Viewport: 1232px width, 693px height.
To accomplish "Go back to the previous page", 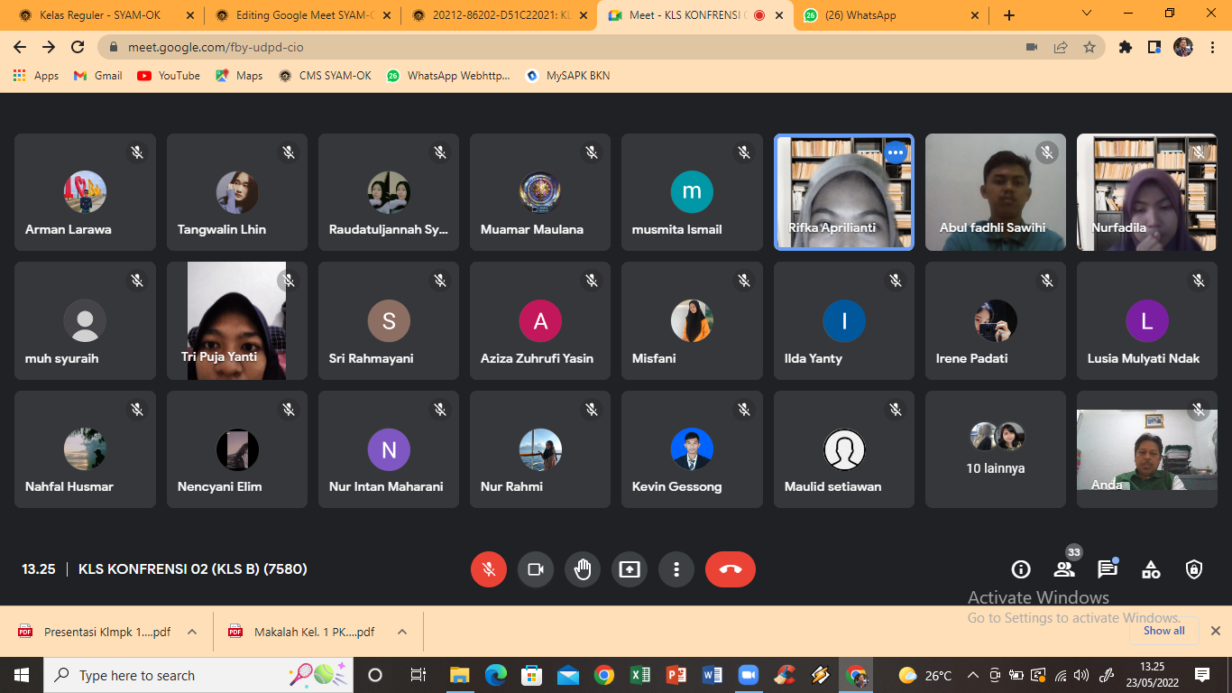I will pos(20,47).
